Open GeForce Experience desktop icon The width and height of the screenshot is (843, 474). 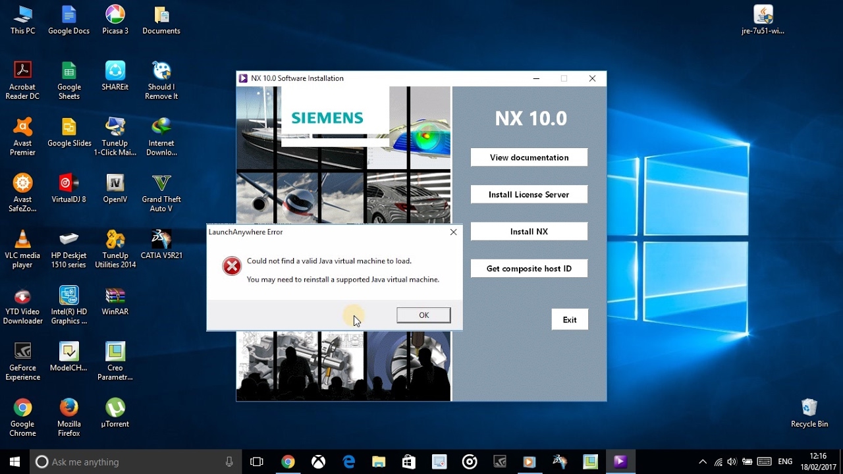coord(22,361)
